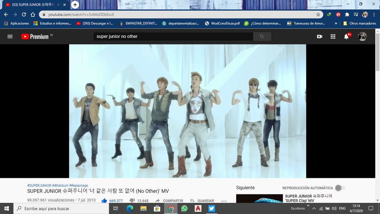Image resolution: width=380 pixels, height=214 pixels.
Task: Open SUPER Clap MV suggested title
Action: click(309, 198)
